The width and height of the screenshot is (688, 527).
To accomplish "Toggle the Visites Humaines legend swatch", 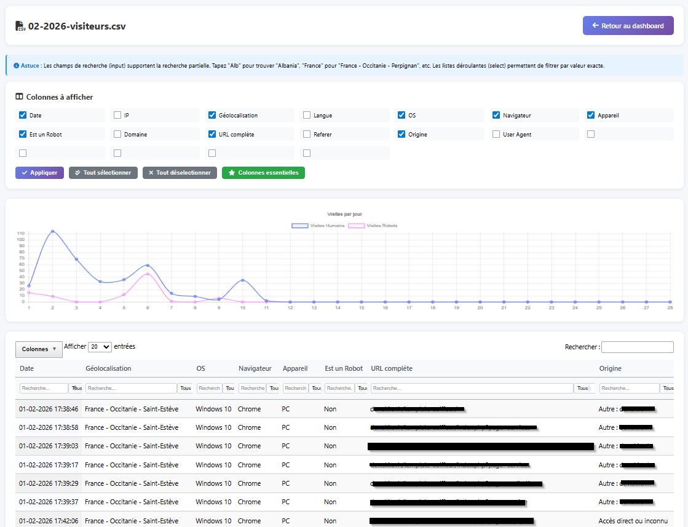I will 300,226.
